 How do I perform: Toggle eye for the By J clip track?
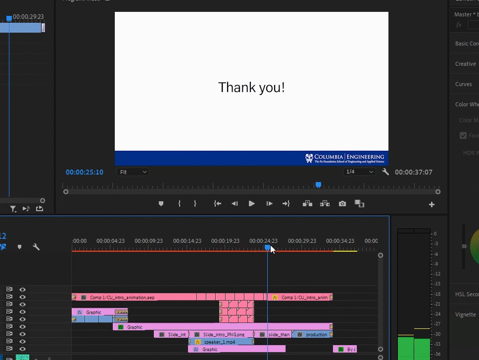coord(22,349)
